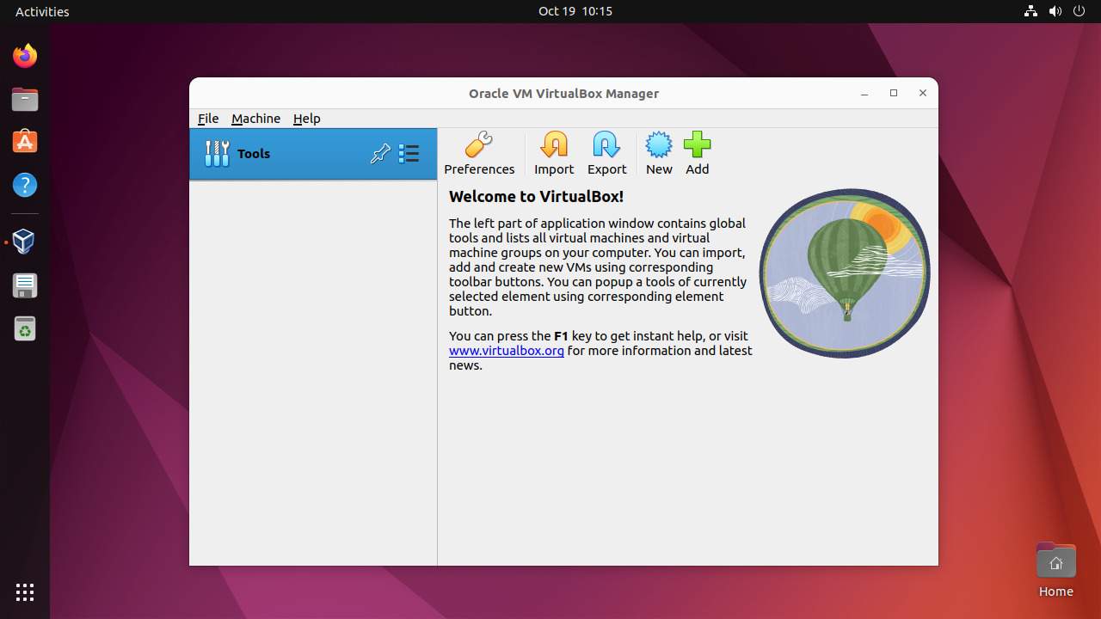The width and height of the screenshot is (1101, 619).
Task: Open the File menu
Action: pyautogui.click(x=207, y=118)
